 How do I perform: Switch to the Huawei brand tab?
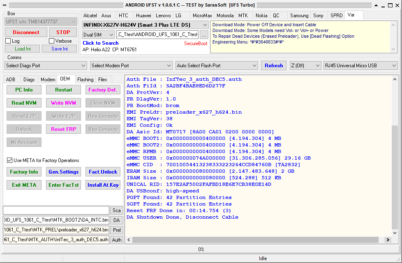click(x=143, y=16)
